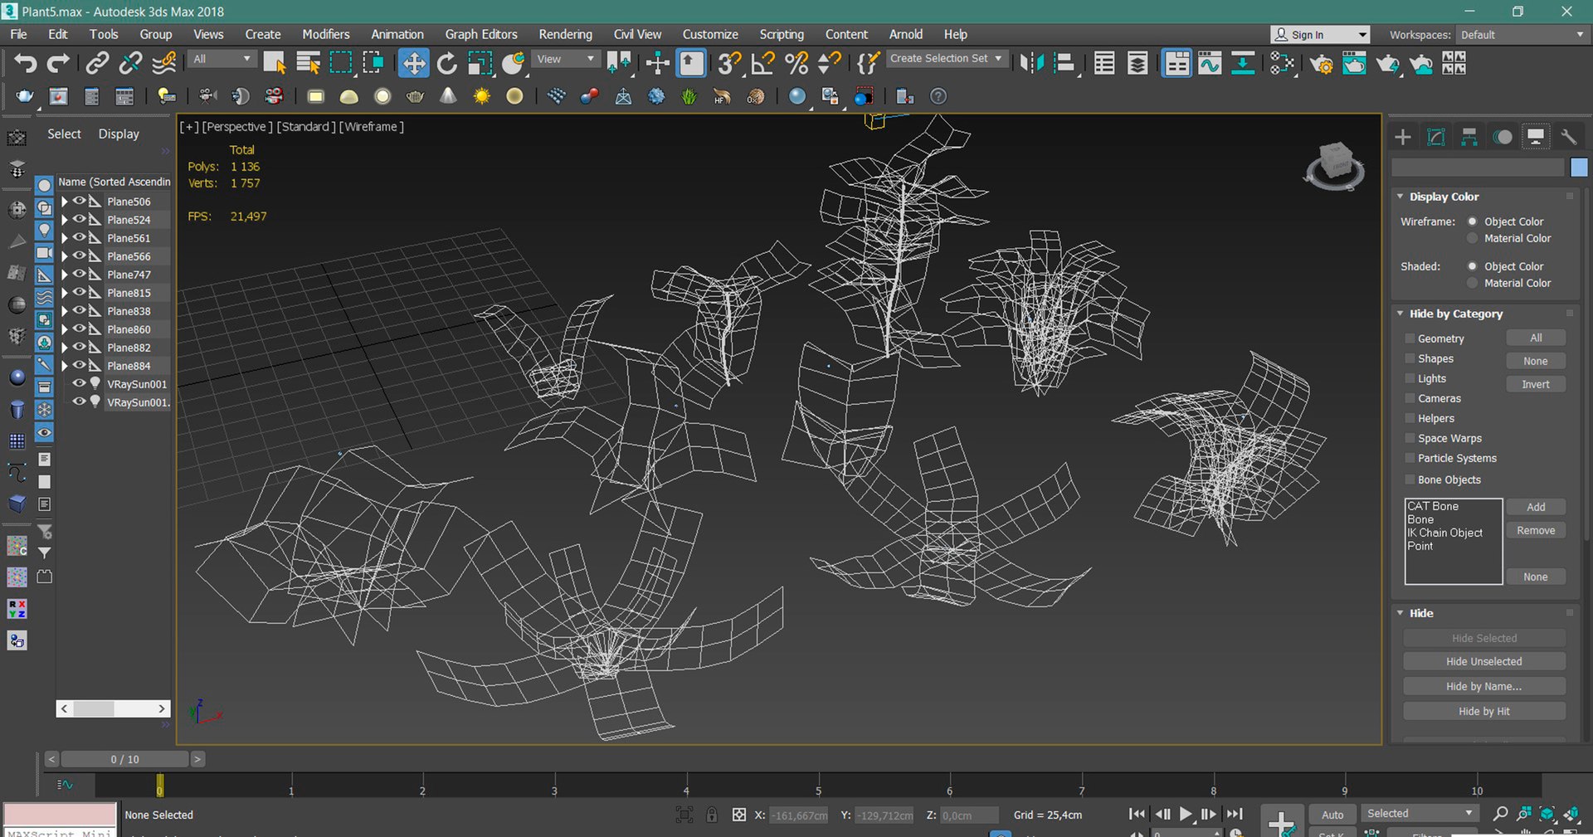Open the Modify command panel tab
The height and width of the screenshot is (837, 1593).
[x=1436, y=137]
